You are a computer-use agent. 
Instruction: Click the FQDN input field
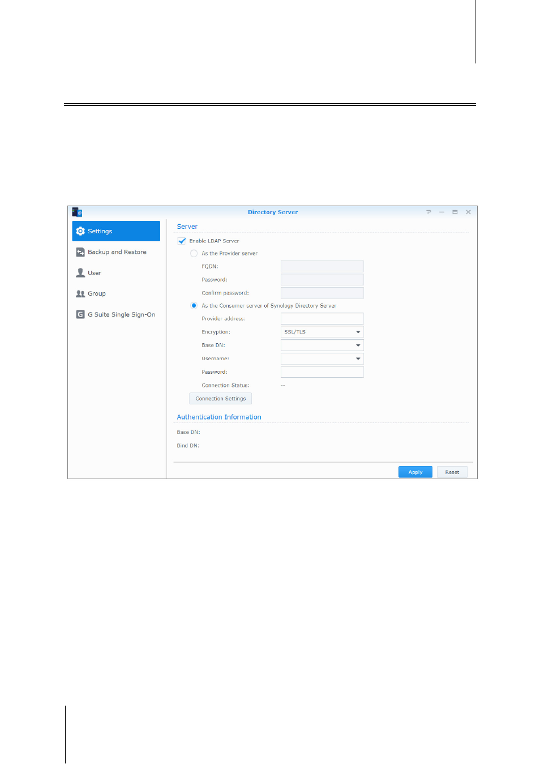322,266
